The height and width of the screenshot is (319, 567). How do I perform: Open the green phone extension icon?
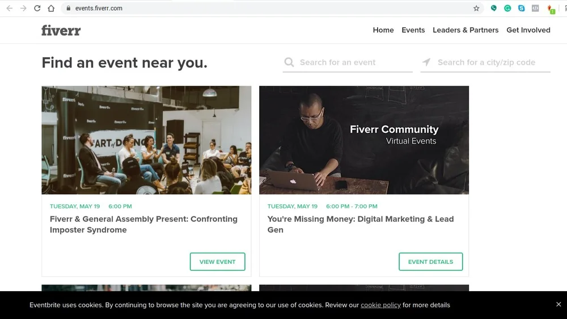click(x=494, y=8)
